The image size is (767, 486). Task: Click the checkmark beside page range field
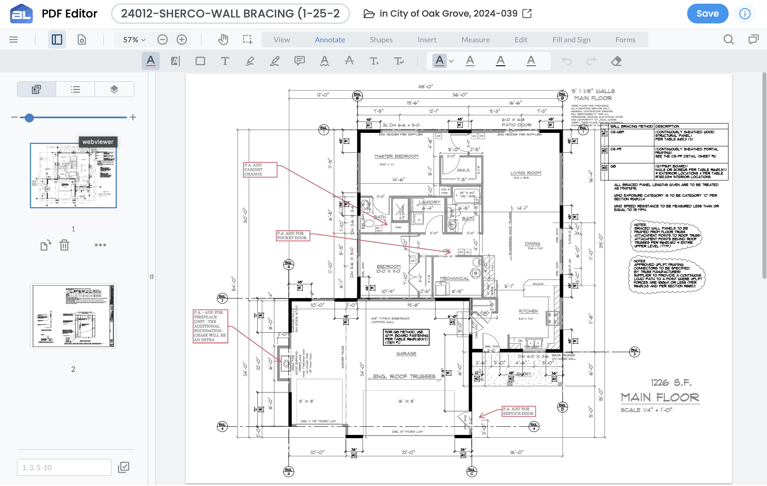coord(124,467)
